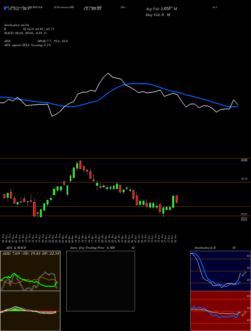Click the empty Intra Day Trading chart box
Viewport: 251px width, 331px height.
100,281
